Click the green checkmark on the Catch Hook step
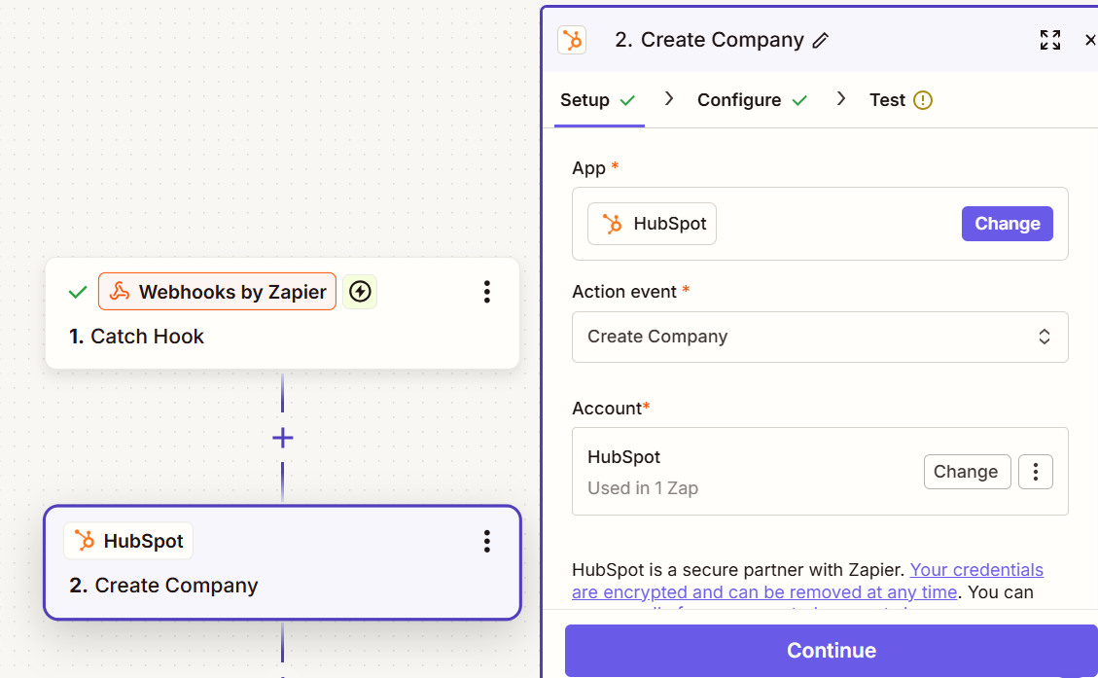1098x678 pixels. tap(78, 292)
